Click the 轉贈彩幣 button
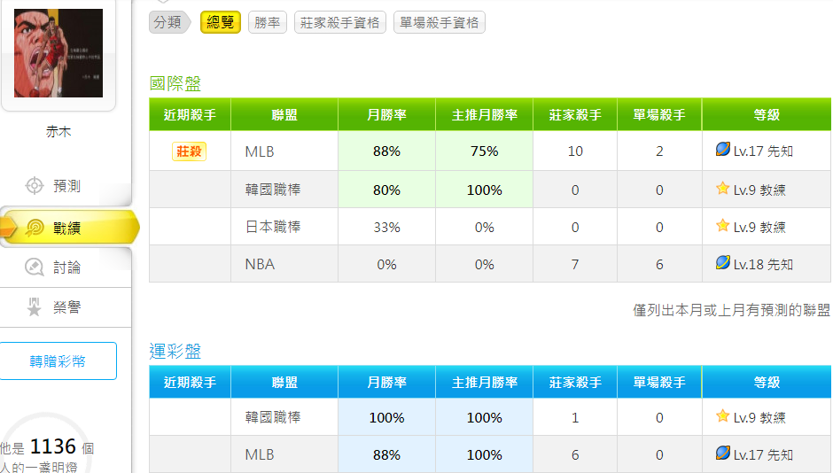This screenshot has width=833, height=473. [x=58, y=361]
